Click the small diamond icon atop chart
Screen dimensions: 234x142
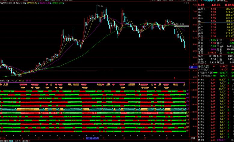[184, 3]
